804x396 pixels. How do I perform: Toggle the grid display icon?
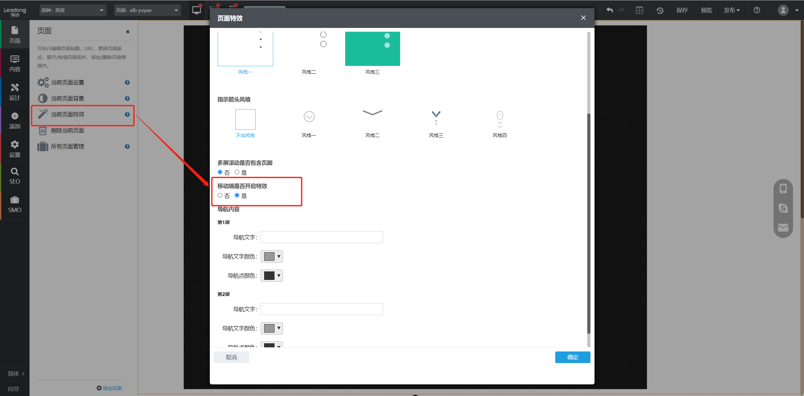coord(639,10)
